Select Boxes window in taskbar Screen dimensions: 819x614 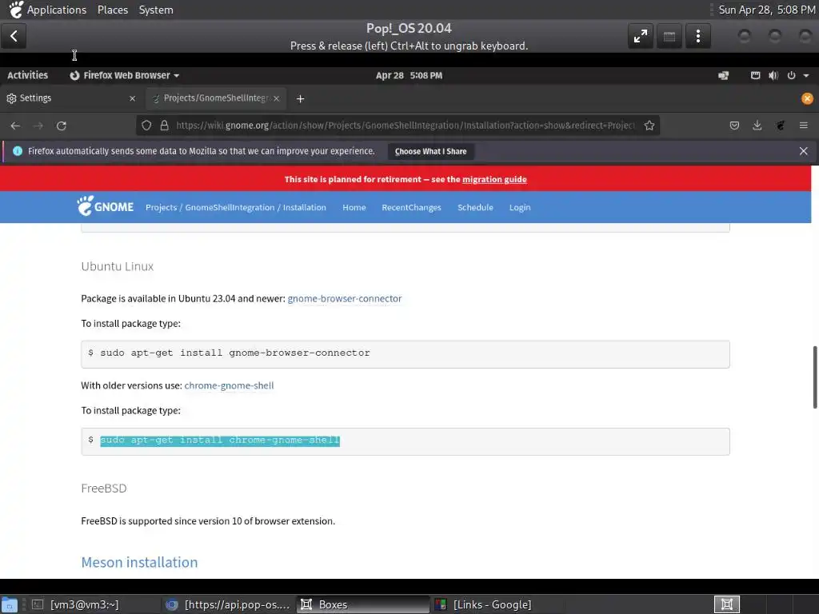coord(362,604)
